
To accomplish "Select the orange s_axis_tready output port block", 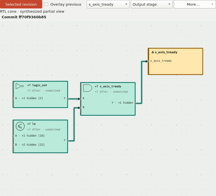I will (175, 61).
